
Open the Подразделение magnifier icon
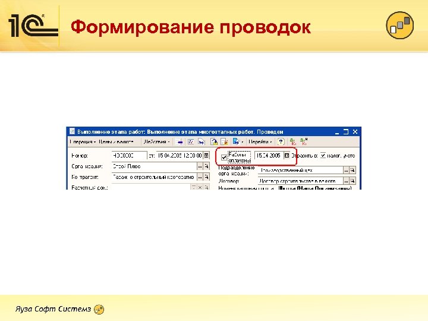(353, 171)
